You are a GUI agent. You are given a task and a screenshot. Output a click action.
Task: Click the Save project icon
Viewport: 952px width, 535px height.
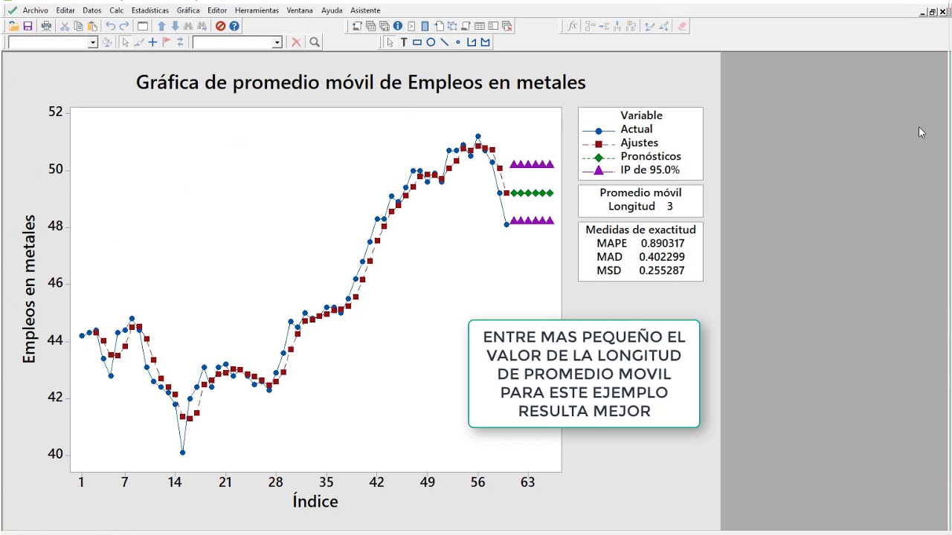28,26
